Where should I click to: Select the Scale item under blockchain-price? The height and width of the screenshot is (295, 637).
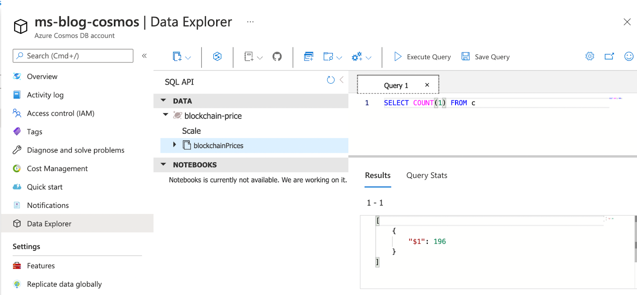(x=191, y=131)
